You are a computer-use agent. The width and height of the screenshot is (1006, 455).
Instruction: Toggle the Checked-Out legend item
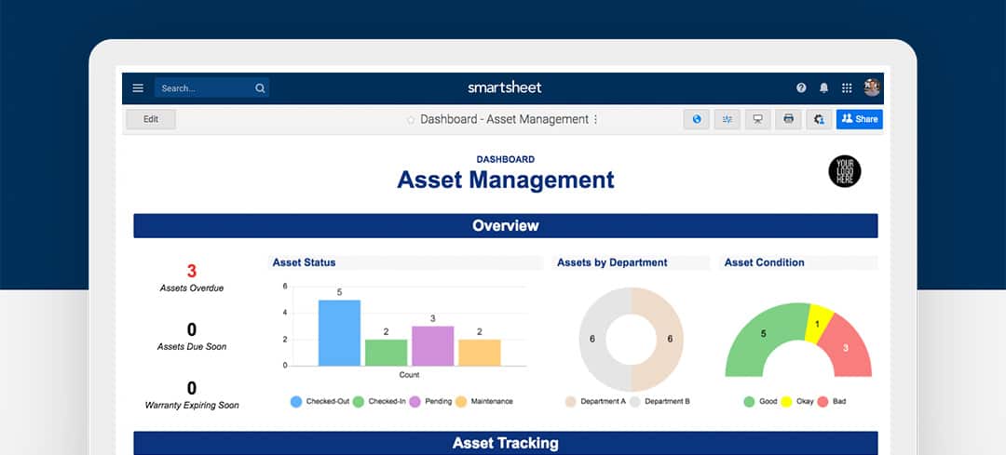click(x=321, y=402)
